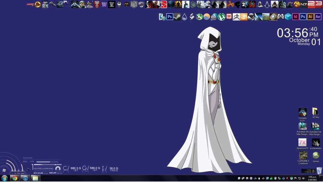Click the I:/ drive 38.0 G readout
This screenshot has height=182, width=323.
coord(110,169)
